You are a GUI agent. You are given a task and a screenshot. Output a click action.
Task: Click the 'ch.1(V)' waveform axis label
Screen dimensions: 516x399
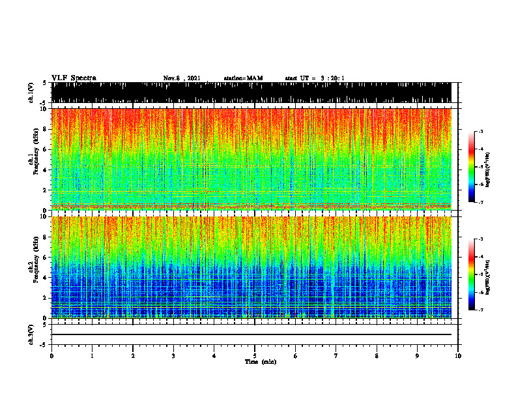(31, 93)
